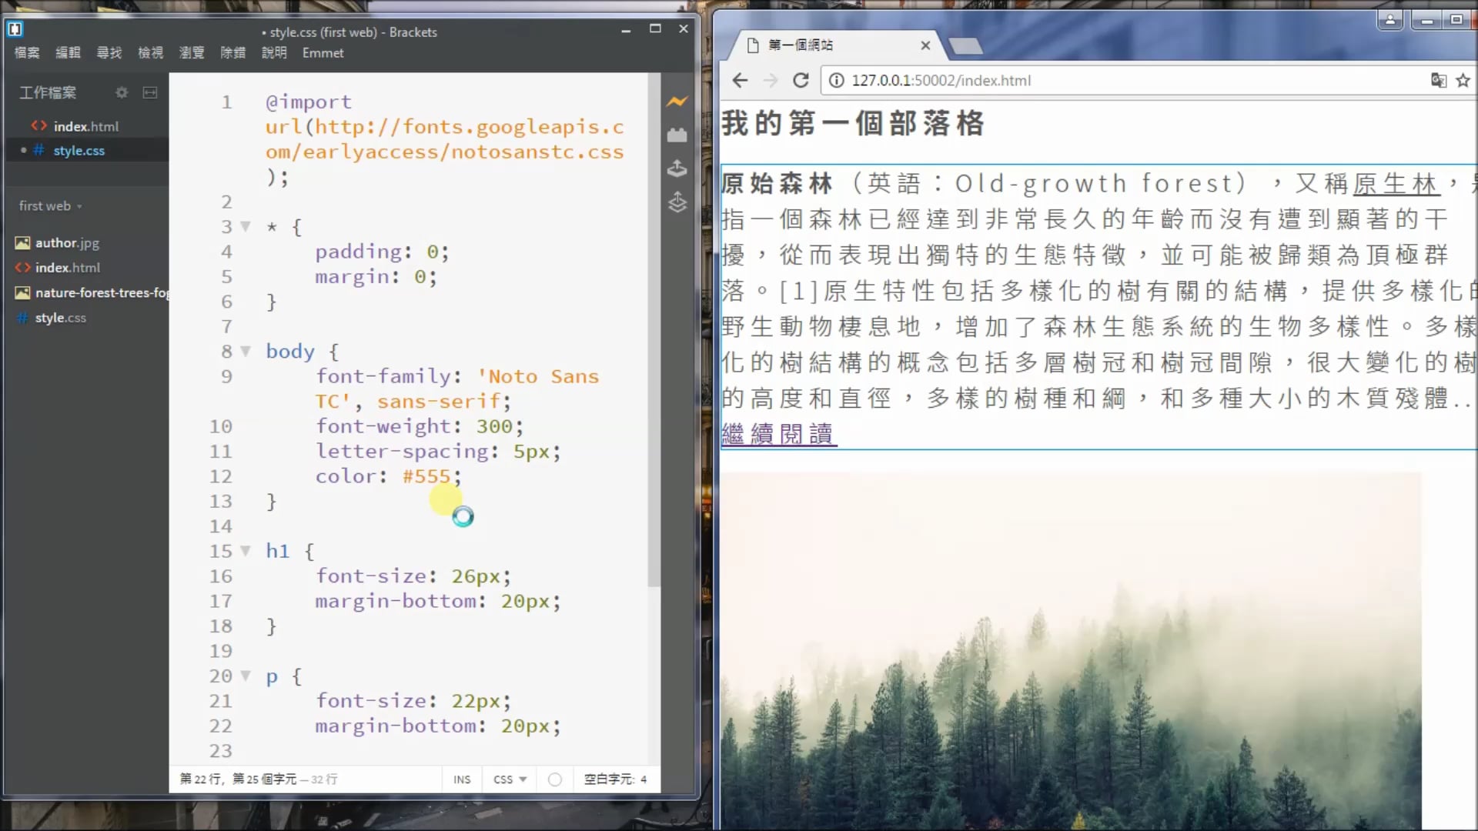Click the browser back arrow
Viewport: 1478px width, 831px height.
[740, 80]
